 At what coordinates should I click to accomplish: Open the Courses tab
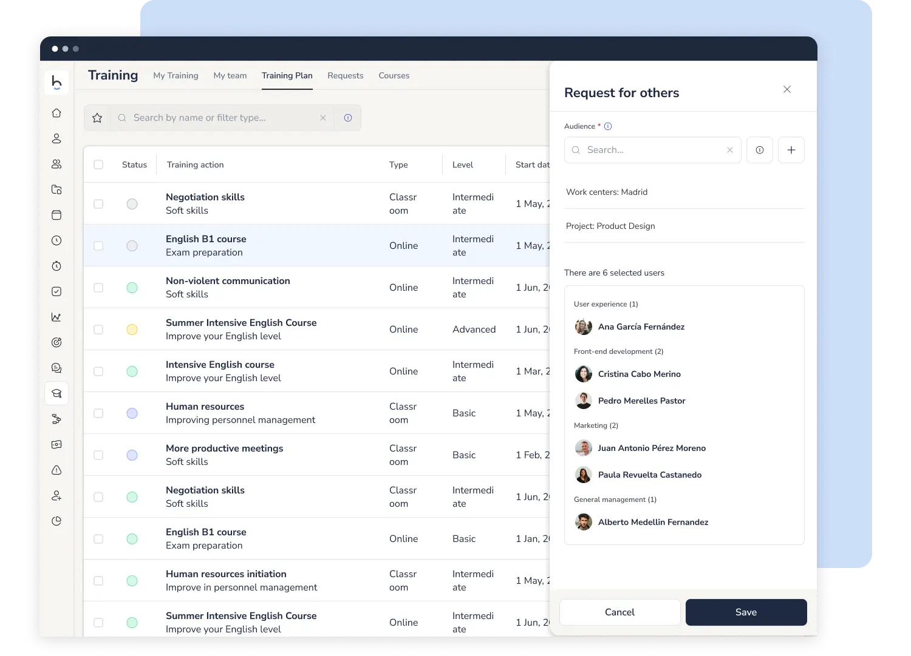[x=394, y=75]
